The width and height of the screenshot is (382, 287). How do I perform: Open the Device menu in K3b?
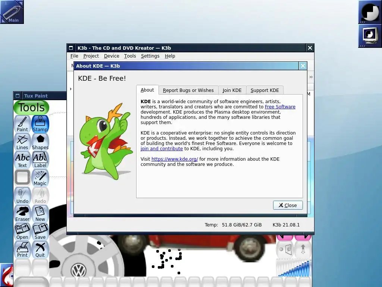click(x=112, y=56)
